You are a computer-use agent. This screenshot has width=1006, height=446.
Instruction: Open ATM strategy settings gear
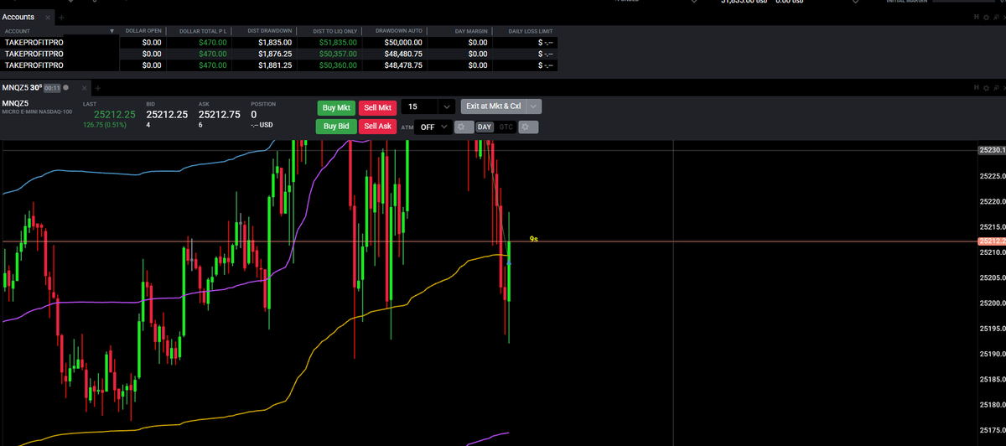pyautogui.click(x=464, y=127)
